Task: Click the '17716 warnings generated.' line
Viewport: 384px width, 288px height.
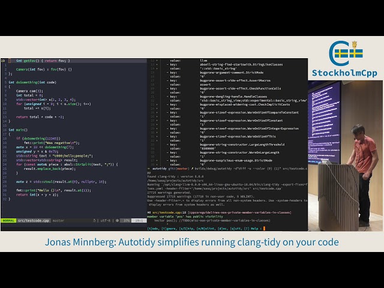Action: [x=169, y=193]
